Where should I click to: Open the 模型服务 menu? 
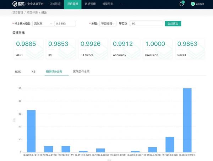click(x=108, y=4)
